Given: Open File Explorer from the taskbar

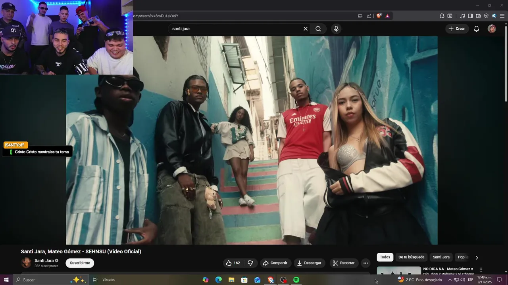Looking at the screenshot, I should (x=231, y=280).
